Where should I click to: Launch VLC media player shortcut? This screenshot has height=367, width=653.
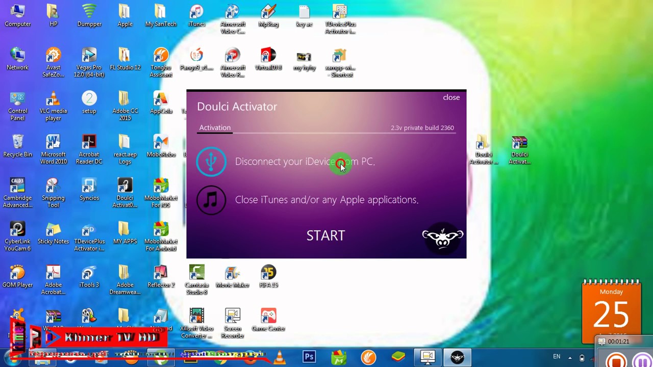53,106
